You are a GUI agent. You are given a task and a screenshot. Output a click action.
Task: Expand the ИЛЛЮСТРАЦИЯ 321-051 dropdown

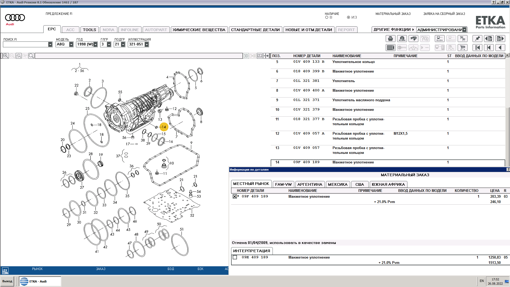[x=147, y=45]
